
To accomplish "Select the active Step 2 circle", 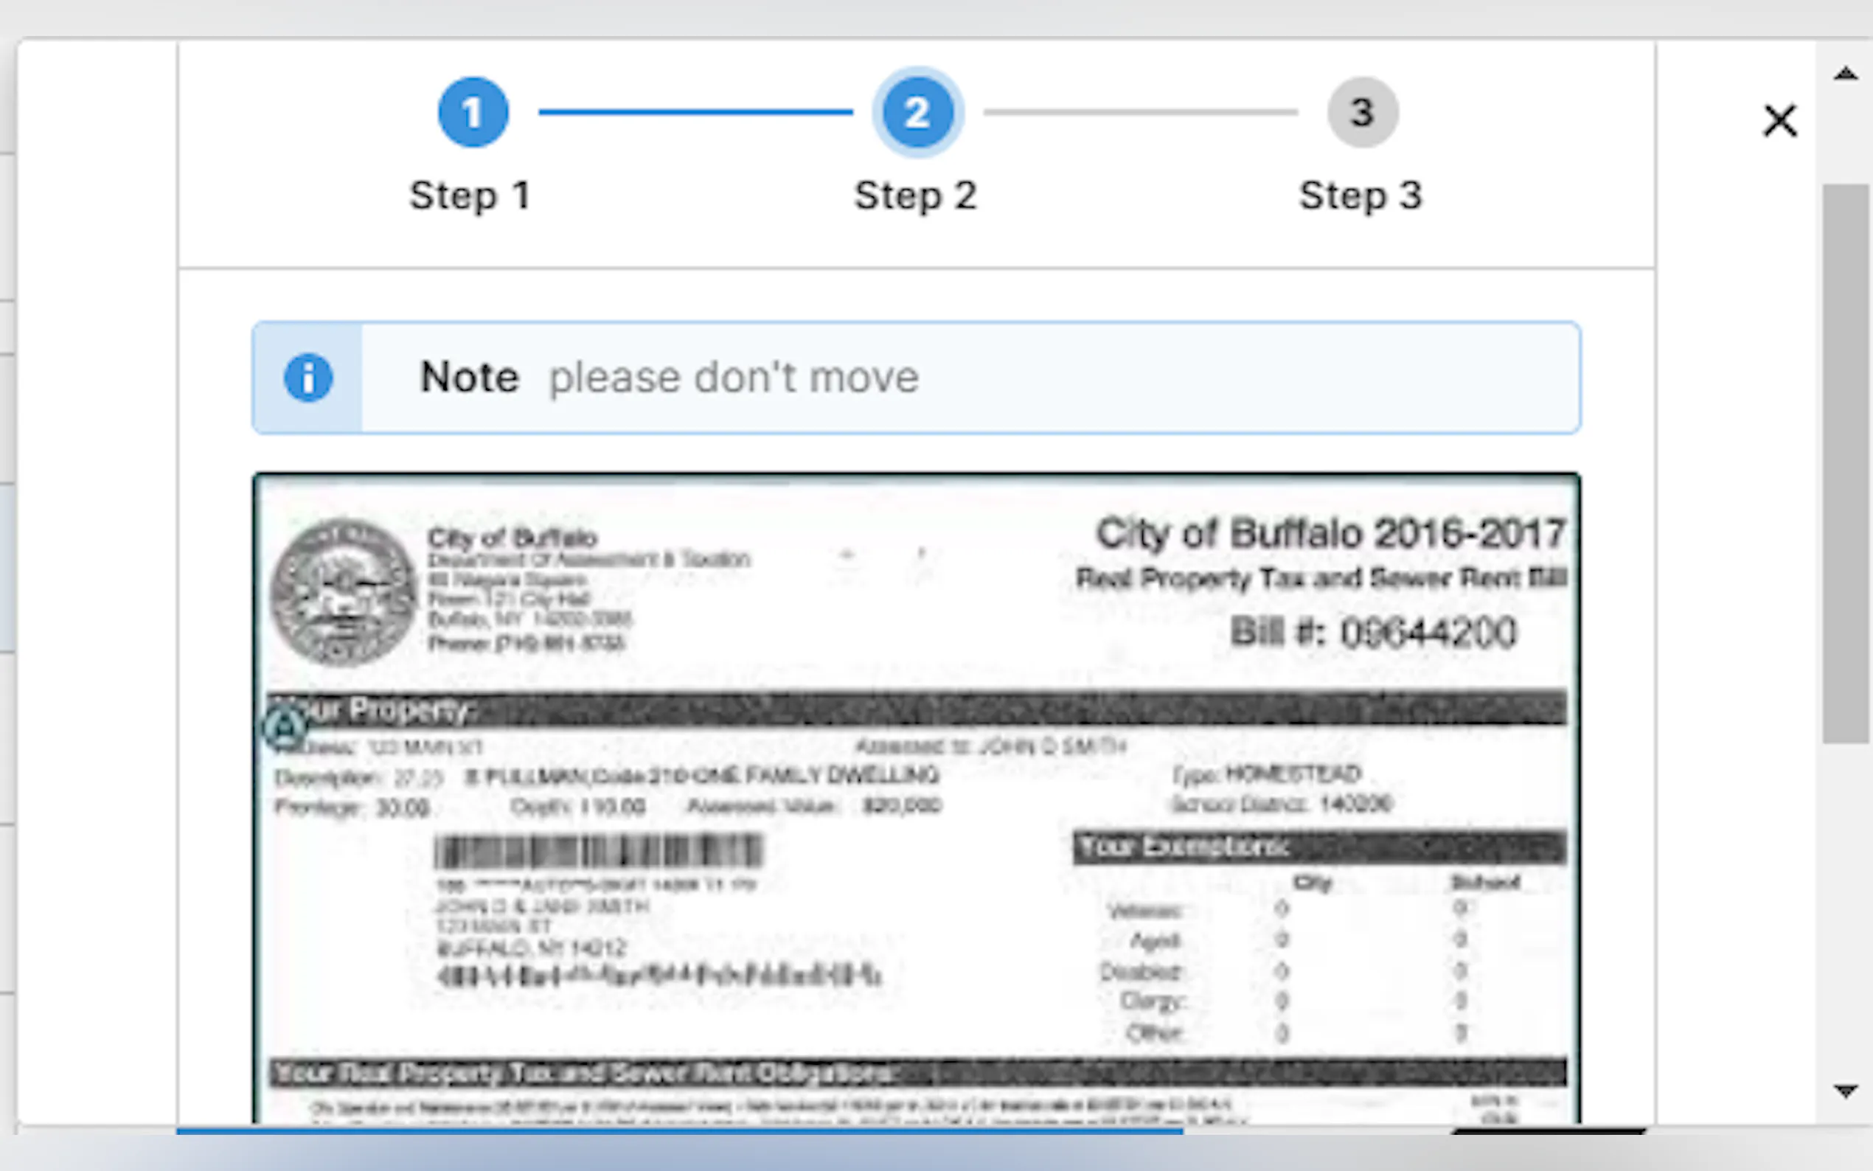I will [917, 112].
